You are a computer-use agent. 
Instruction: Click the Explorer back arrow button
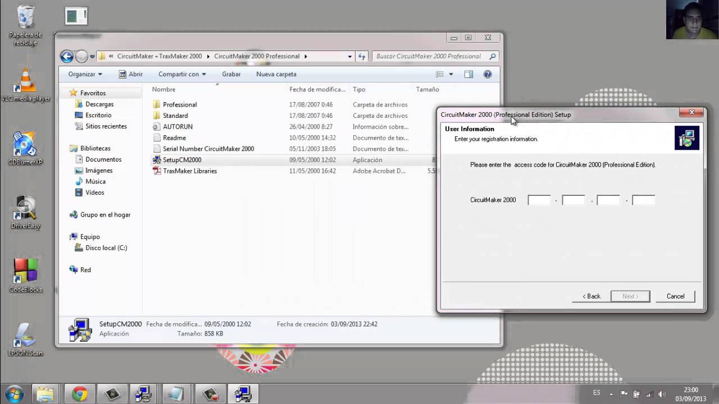(x=67, y=56)
